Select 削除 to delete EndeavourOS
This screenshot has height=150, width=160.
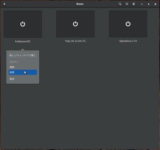click(23, 72)
